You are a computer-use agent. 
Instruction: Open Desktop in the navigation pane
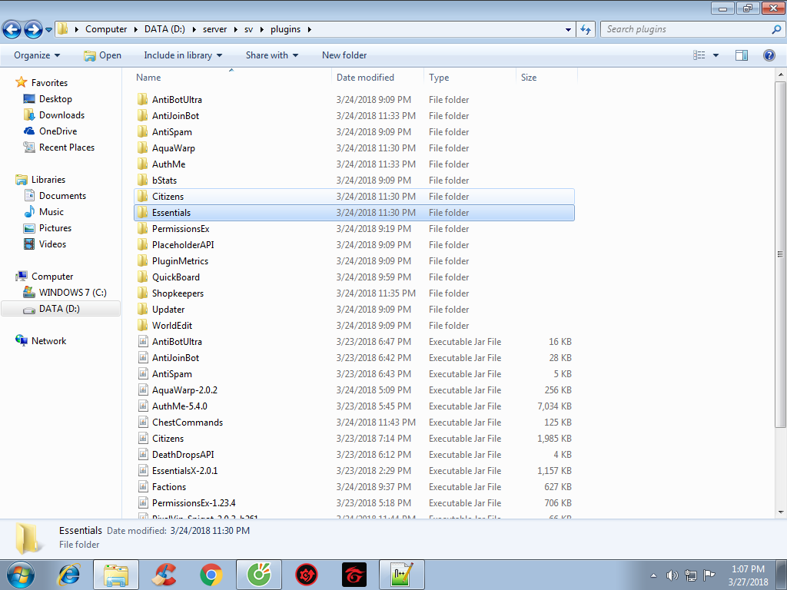coord(55,99)
